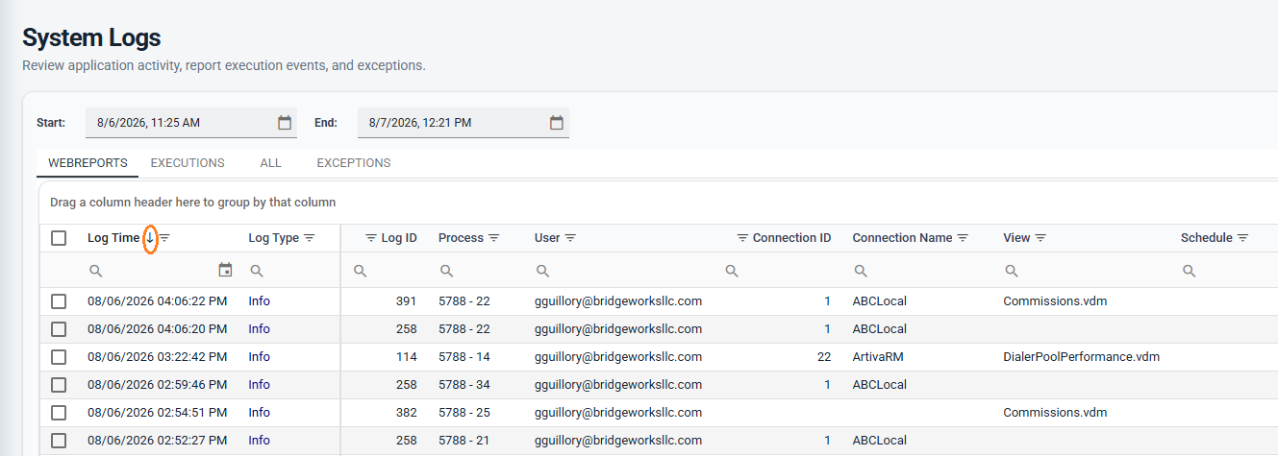1278x456 pixels.
Task: Click the ALL tab
Action: pos(270,163)
